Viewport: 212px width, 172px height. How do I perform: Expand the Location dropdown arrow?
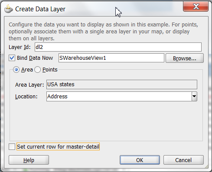[194, 96]
